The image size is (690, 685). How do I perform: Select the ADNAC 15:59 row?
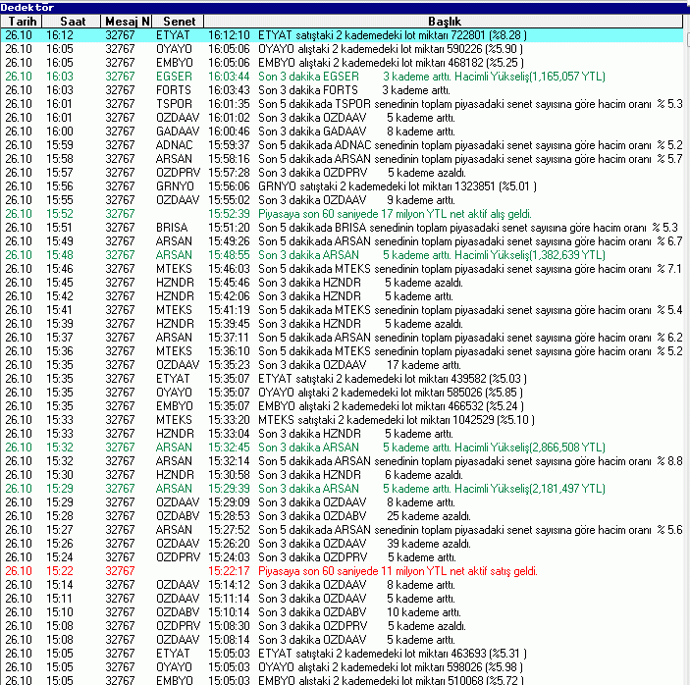tap(344, 144)
